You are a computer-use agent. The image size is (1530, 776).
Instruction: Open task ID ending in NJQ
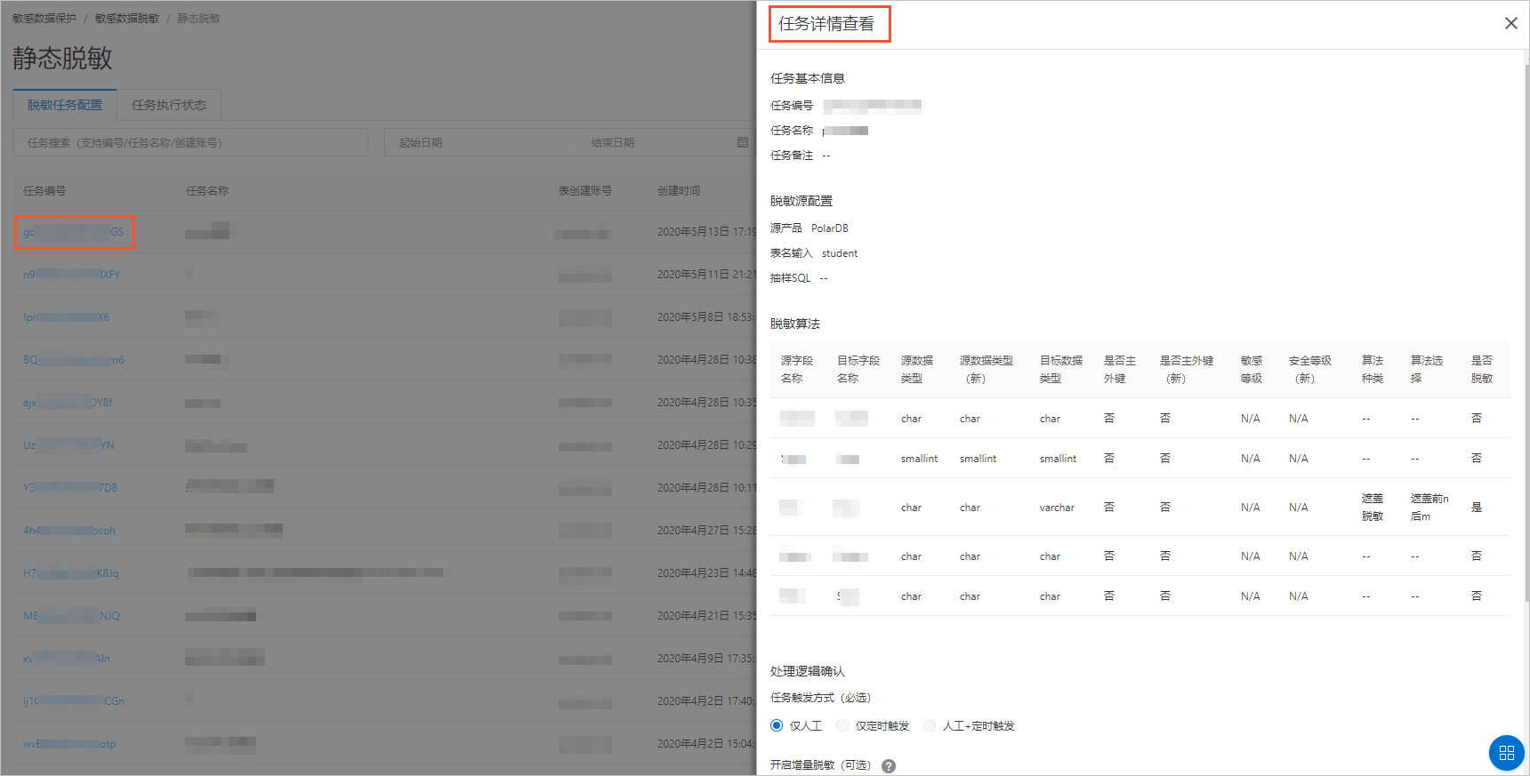(x=71, y=616)
